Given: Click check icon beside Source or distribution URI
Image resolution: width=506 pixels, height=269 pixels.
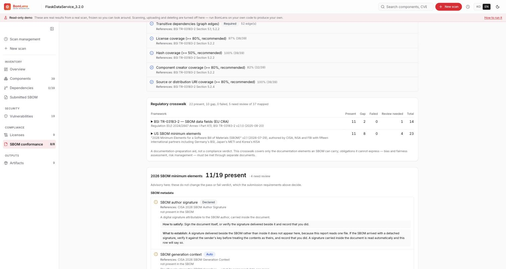Looking at the screenshot, I should coord(152,82).
